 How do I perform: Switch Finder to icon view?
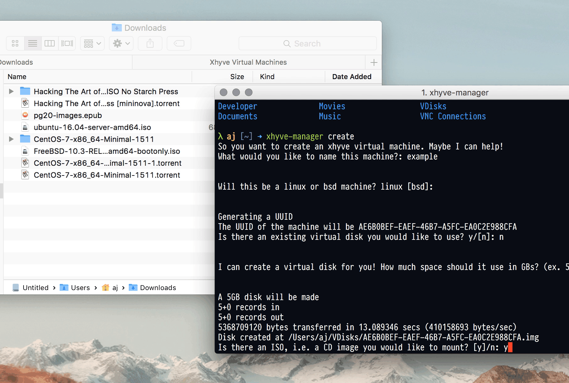pyautogui.click(x=15, y=43)
